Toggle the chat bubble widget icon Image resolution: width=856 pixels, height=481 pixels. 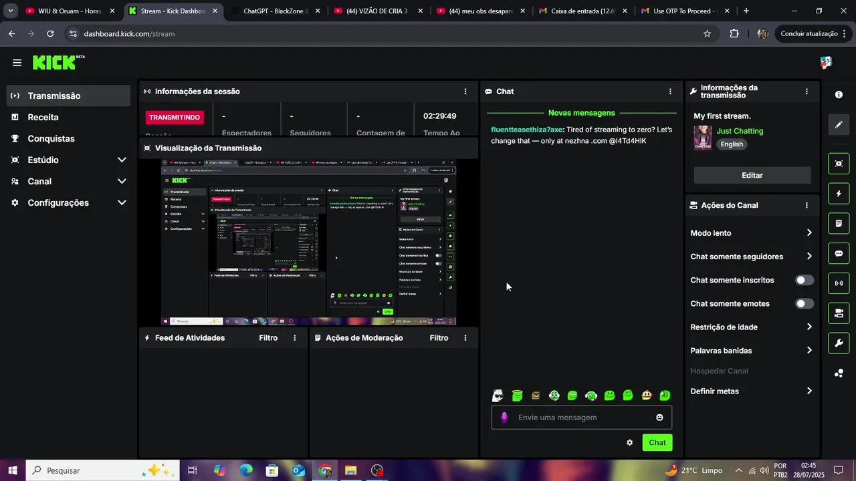point(839,253)
